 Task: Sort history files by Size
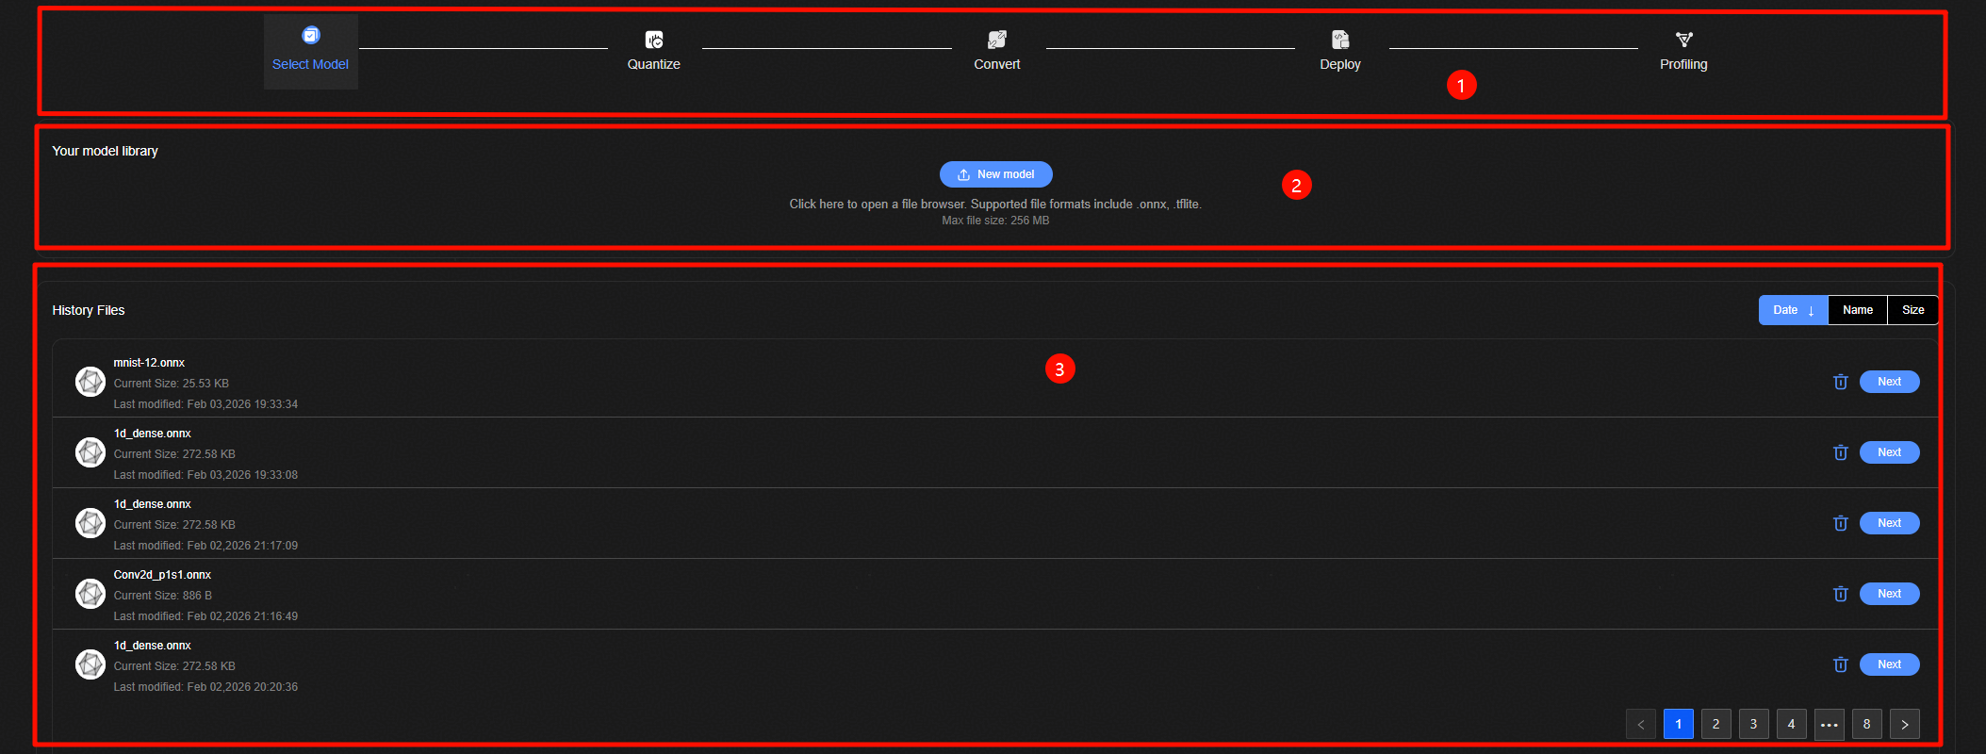[x=1912, y=310]
